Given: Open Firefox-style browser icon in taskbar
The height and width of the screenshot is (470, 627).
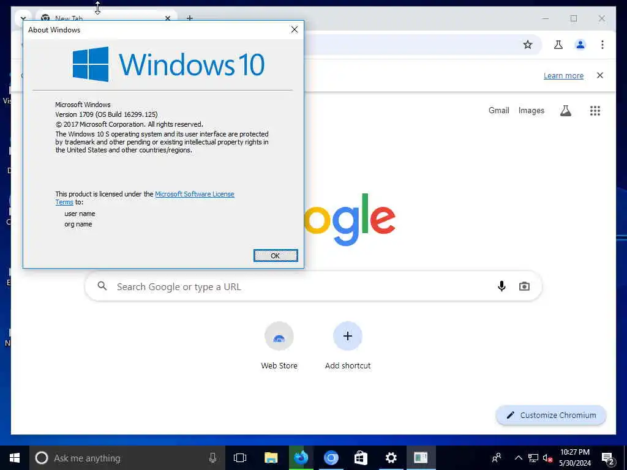Looking at the screenshot, I should (301, 458).
